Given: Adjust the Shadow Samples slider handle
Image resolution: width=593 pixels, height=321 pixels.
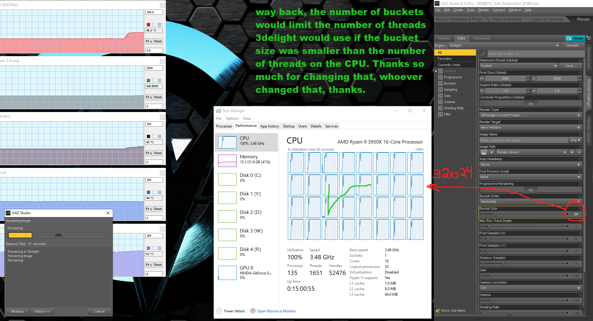Looking at the screenshot, I should (x=503, y=263).
